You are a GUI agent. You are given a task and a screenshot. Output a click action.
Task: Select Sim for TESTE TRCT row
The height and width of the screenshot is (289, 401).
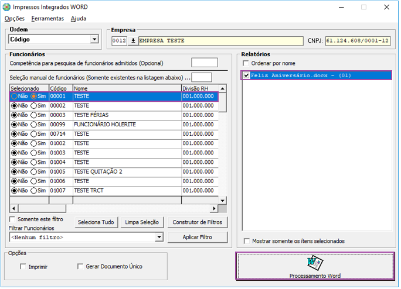[x=34, y=191]
